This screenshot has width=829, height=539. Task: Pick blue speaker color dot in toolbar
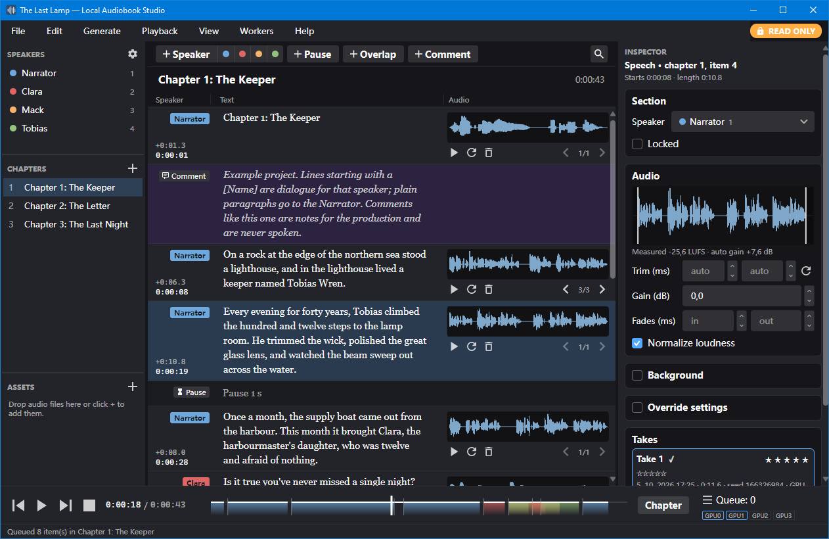coord(226,55)
